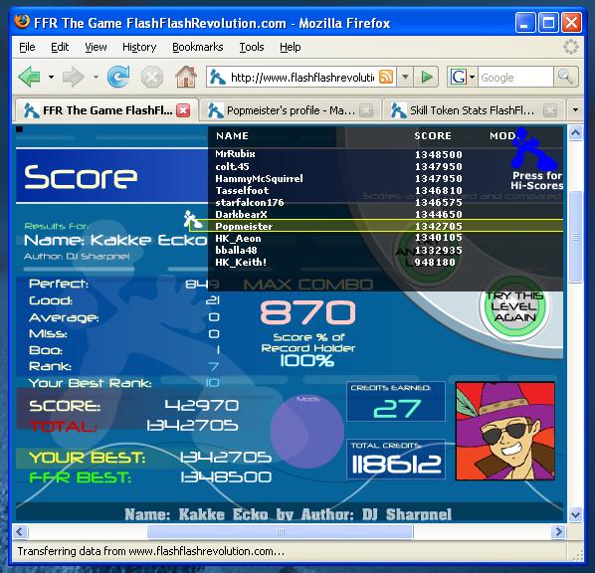Click the address bar URL field
The height and width of the screenshot is (573, 595).
pos(301,78)
